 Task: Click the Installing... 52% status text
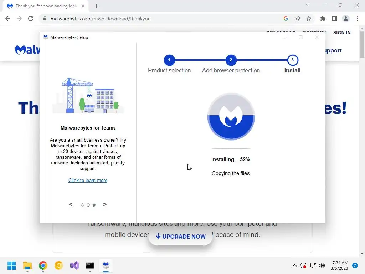(x=231, y=159)
